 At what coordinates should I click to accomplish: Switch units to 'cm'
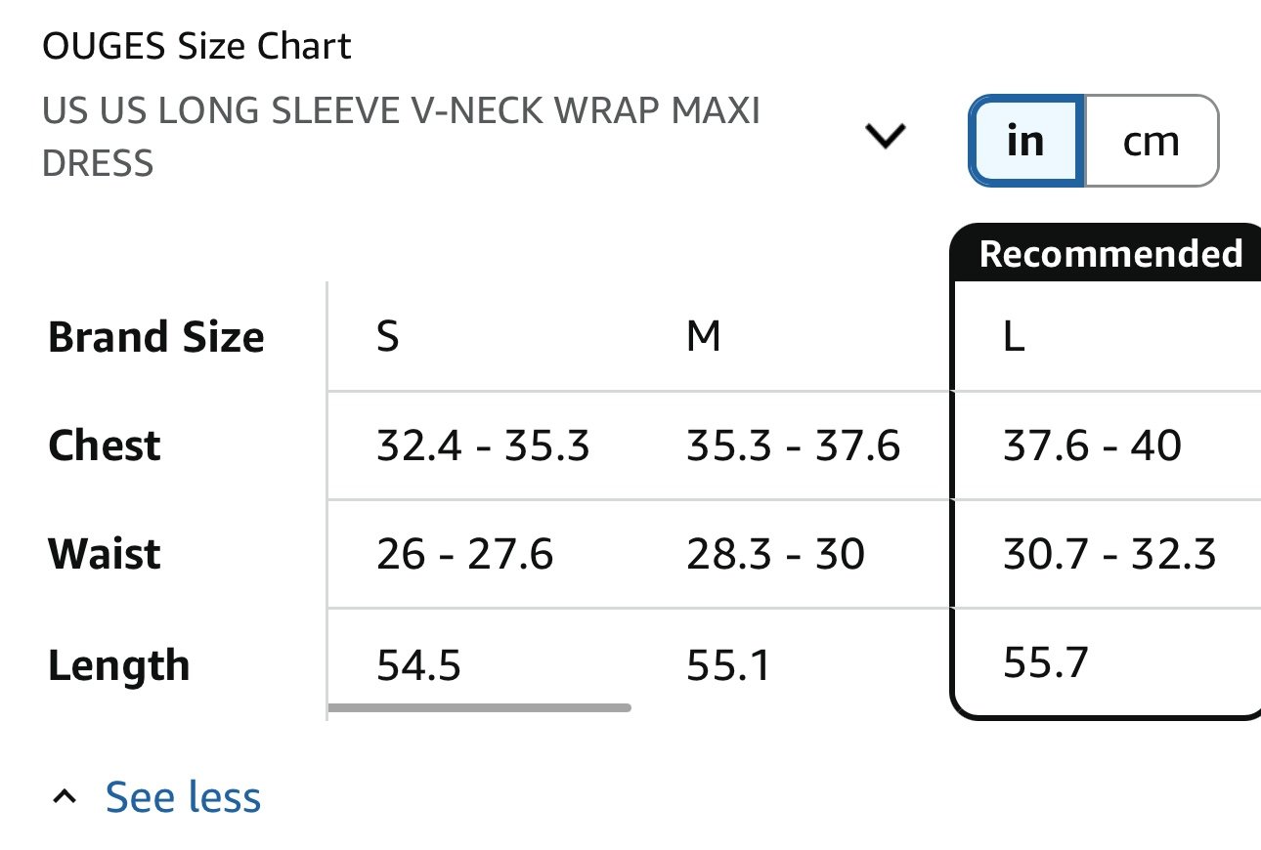(x=1152, y=141)
